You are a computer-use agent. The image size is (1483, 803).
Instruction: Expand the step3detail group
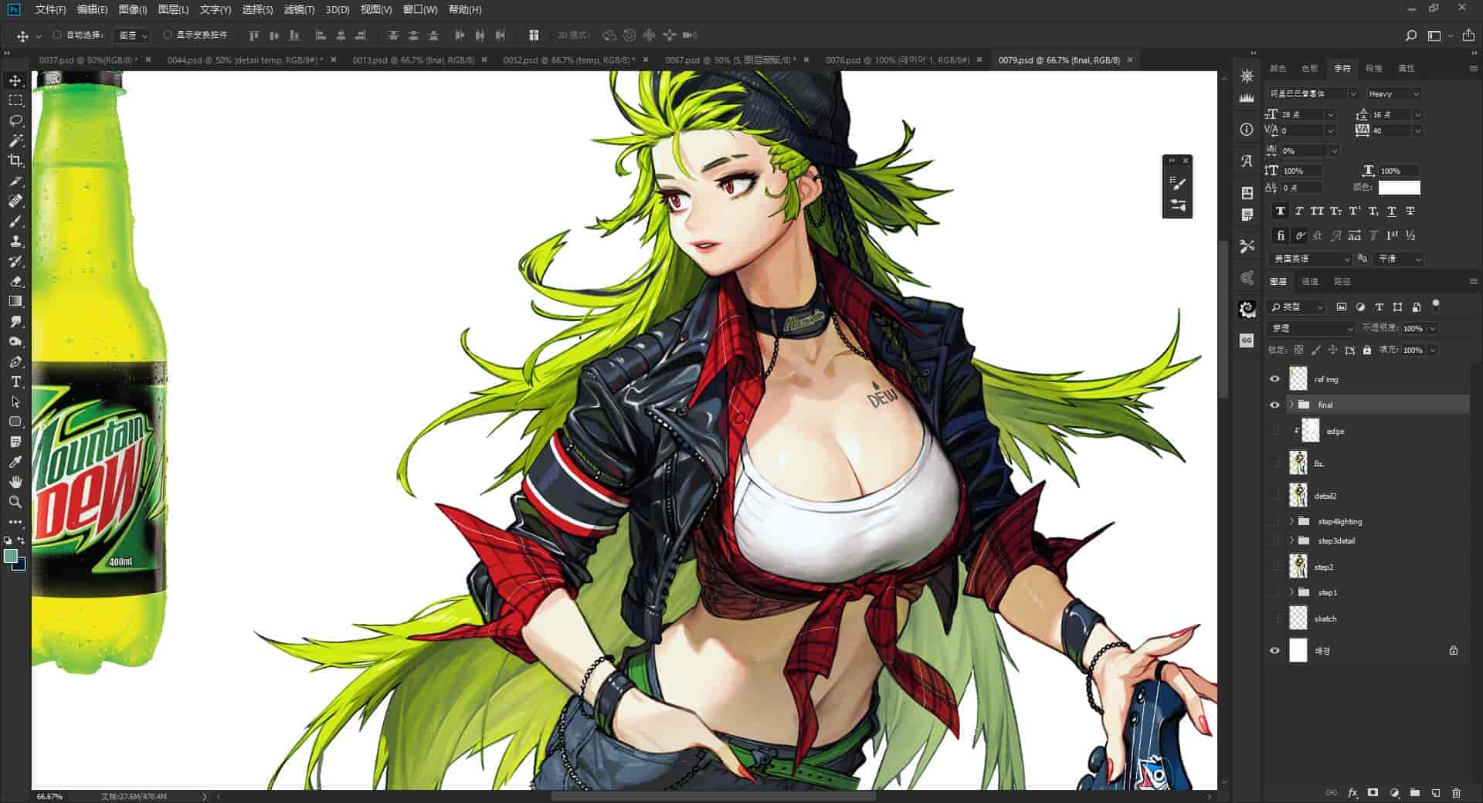(x=1291, y=540)
